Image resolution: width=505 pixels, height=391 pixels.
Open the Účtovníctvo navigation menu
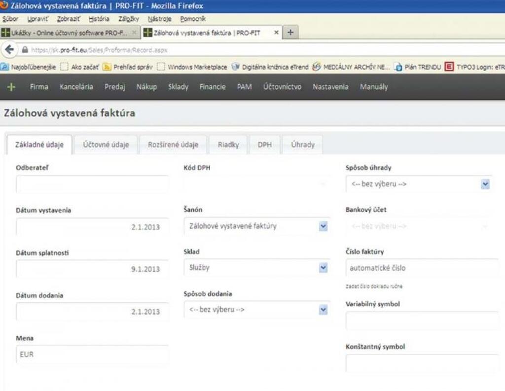(283, 87)
